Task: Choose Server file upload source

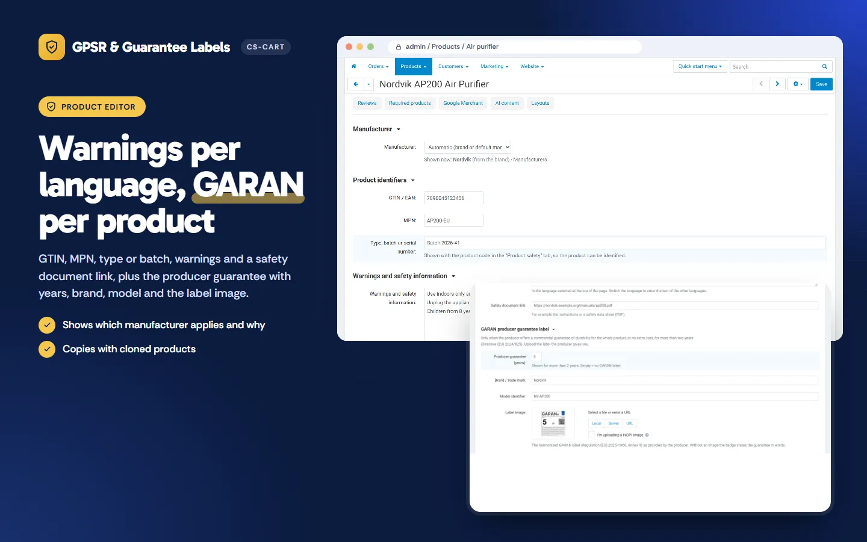Action: [x=614, y=423]
